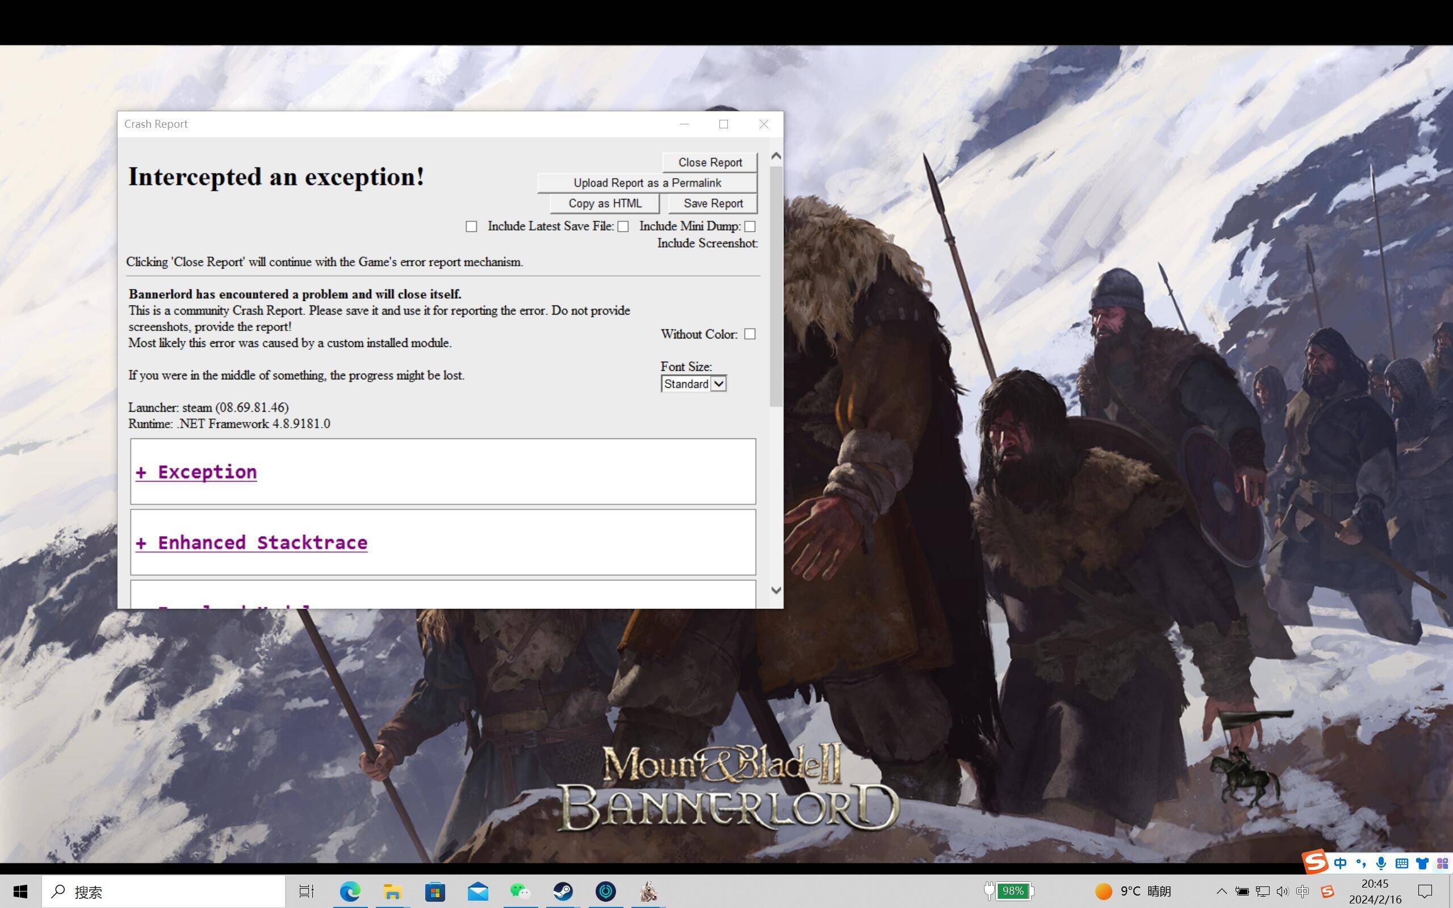This screenshot has height=908, width=1453.
Task: Open the notification center icon
Action: (1425, 891)
